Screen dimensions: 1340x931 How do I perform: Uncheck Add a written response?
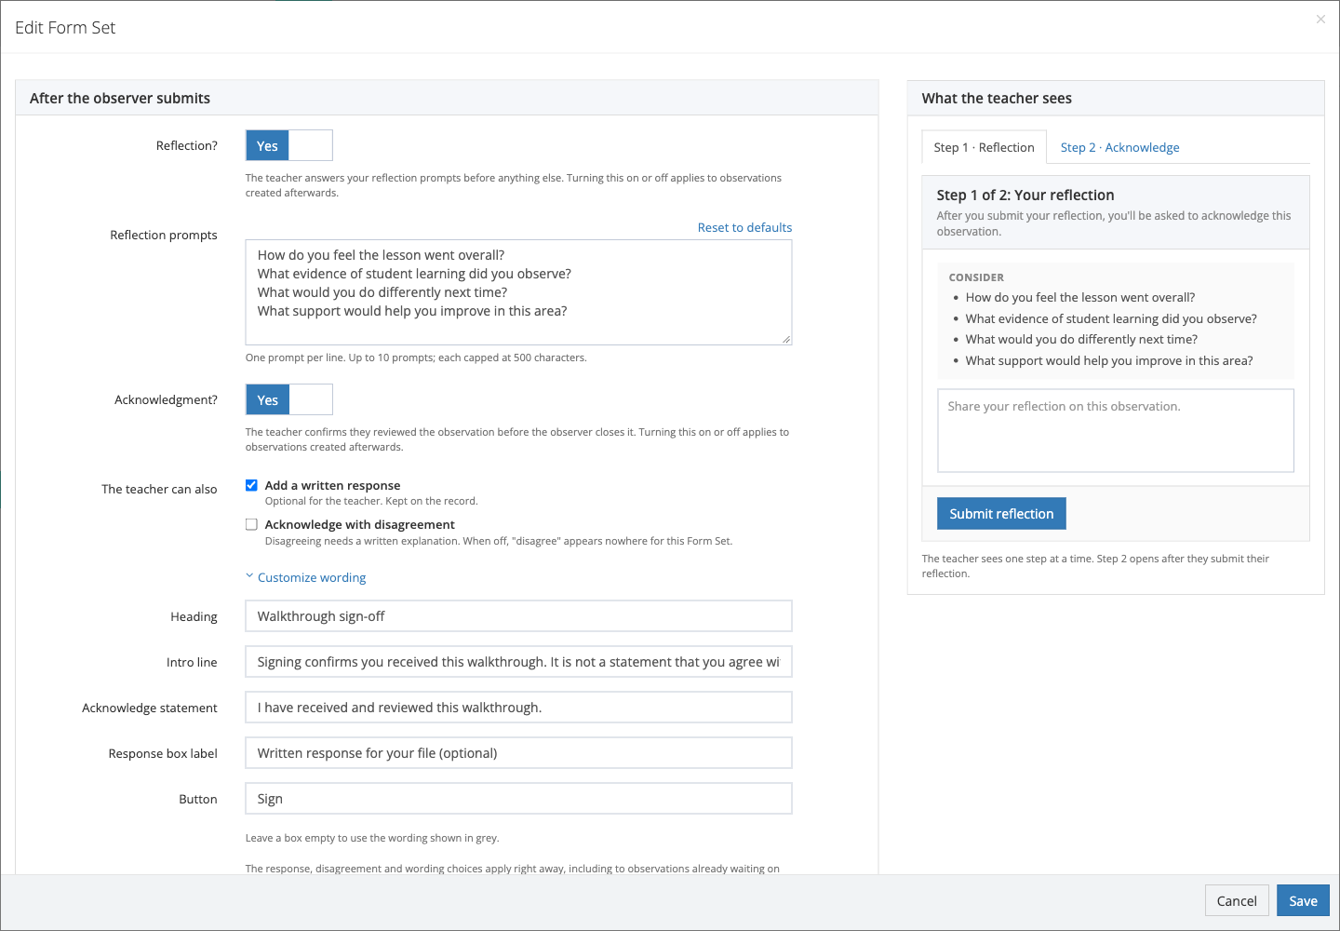pos(251,485)
